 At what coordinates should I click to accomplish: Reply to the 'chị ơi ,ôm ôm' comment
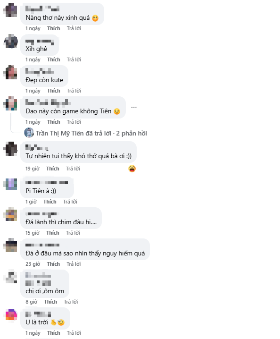[x=71, y=302]
